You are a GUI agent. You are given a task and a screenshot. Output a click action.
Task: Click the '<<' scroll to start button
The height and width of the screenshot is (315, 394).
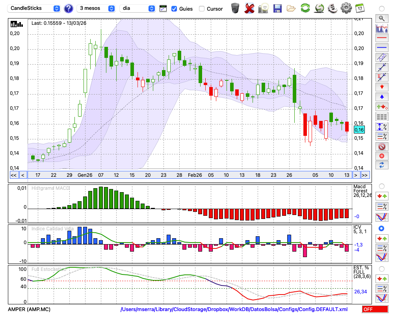13,175
